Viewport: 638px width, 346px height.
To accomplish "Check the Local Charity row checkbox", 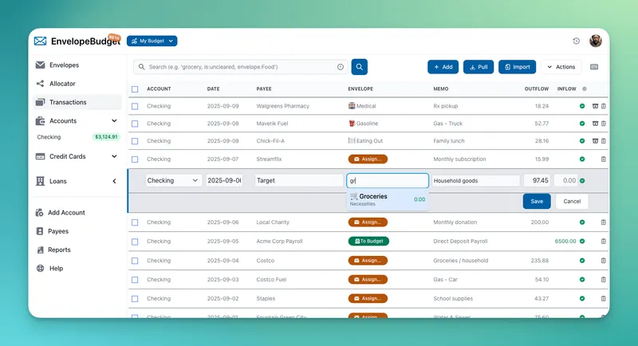I will click(135, 222).
